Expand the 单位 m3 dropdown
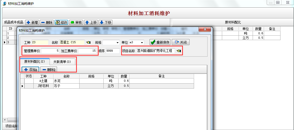 click(x=142, y=42)
